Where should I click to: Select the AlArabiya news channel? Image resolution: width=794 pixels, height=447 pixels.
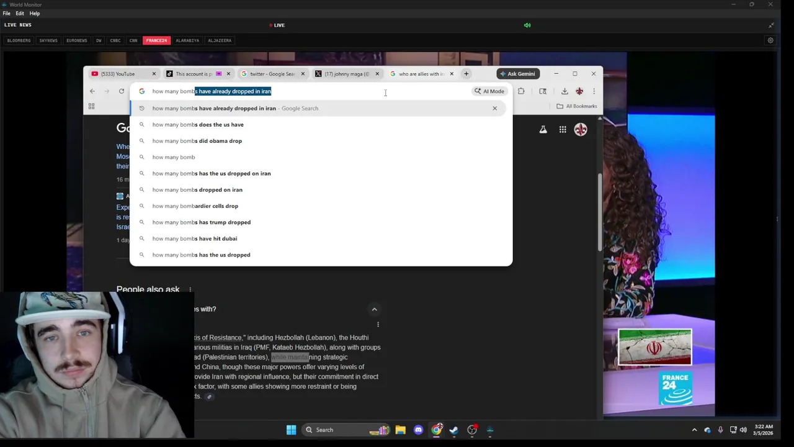point(187,40)
